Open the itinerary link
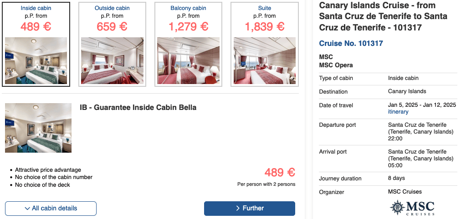The height and width of the screenshot is (219, 461). click(398, 112)
